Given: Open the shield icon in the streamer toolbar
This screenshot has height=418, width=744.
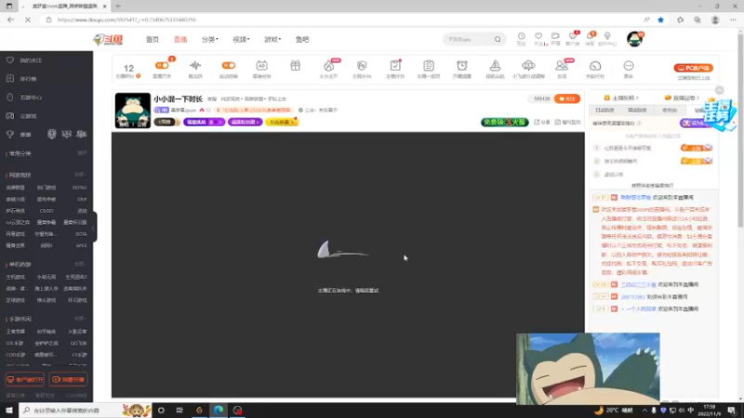Looking at the screenshot, I should click(x=362, y=65).
